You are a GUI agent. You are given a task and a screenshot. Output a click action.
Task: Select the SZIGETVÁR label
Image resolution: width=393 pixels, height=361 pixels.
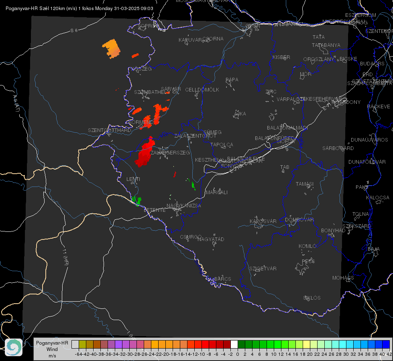[x=263, y=269]
